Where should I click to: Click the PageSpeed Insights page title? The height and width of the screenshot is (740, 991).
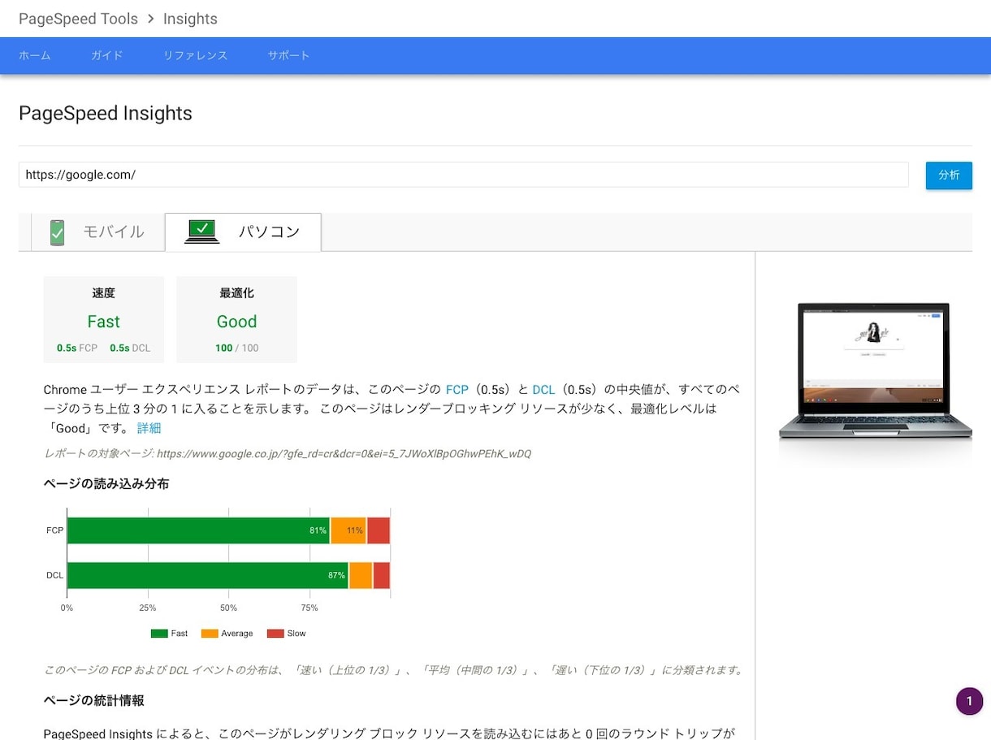pos(106,113)
